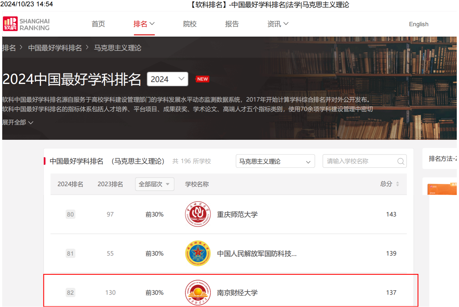This screenshot has height=307, width=459.
Task: Go to the 院校 page
Action: point(190,24)
